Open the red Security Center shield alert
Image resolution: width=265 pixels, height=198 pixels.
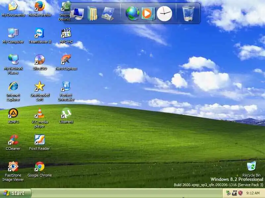(x=240, y=193)
